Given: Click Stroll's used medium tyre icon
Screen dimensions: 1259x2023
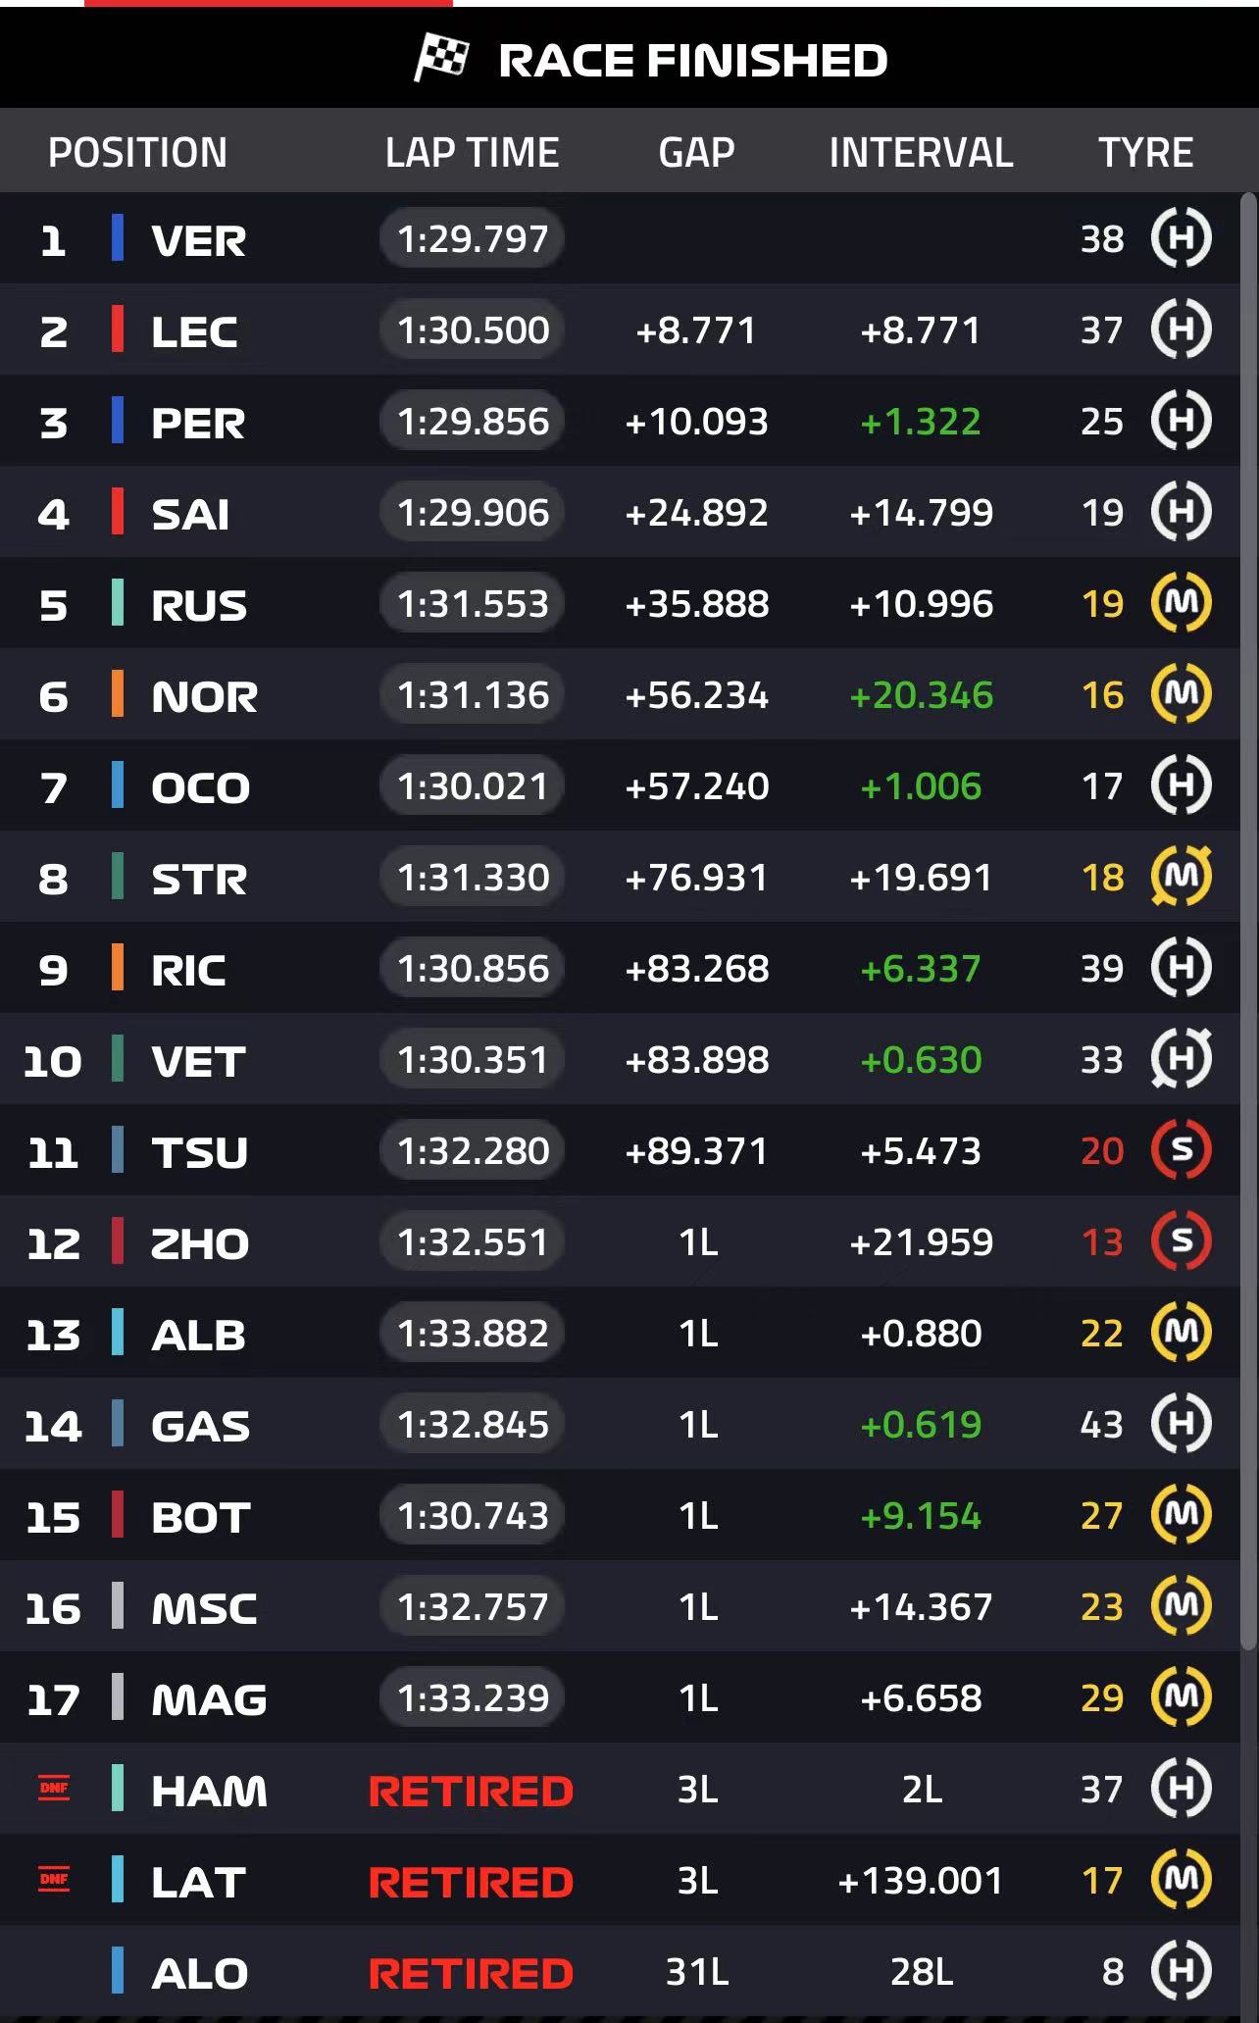Looking at the screenshot, I should (x=1181, y=877).
